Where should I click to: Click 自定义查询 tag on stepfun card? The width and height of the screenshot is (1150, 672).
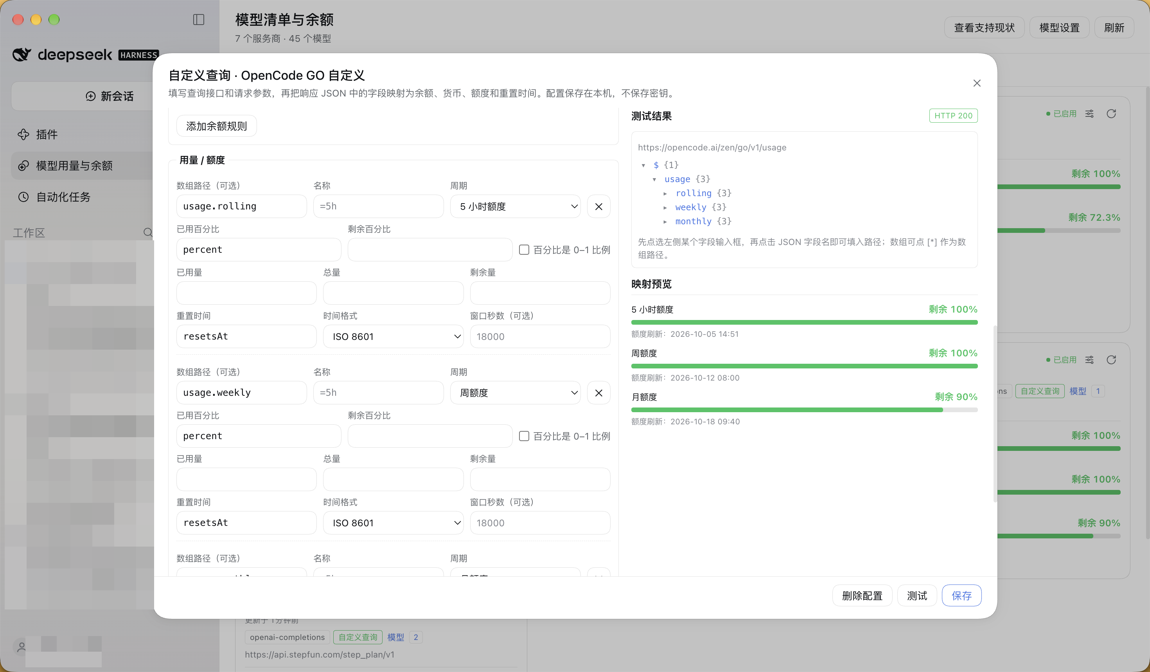(x=358, y=637)
